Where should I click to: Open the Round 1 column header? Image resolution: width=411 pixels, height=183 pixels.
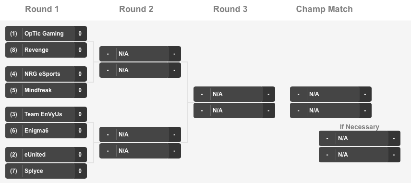tap(42, 9)
